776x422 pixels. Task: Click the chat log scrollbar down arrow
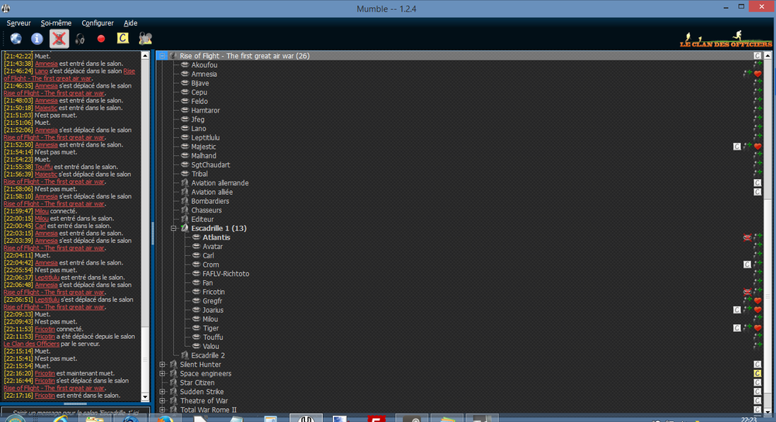point(145,396)
